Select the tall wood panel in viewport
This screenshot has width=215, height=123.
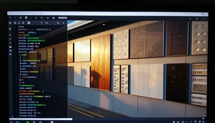[x=101, y=62]
